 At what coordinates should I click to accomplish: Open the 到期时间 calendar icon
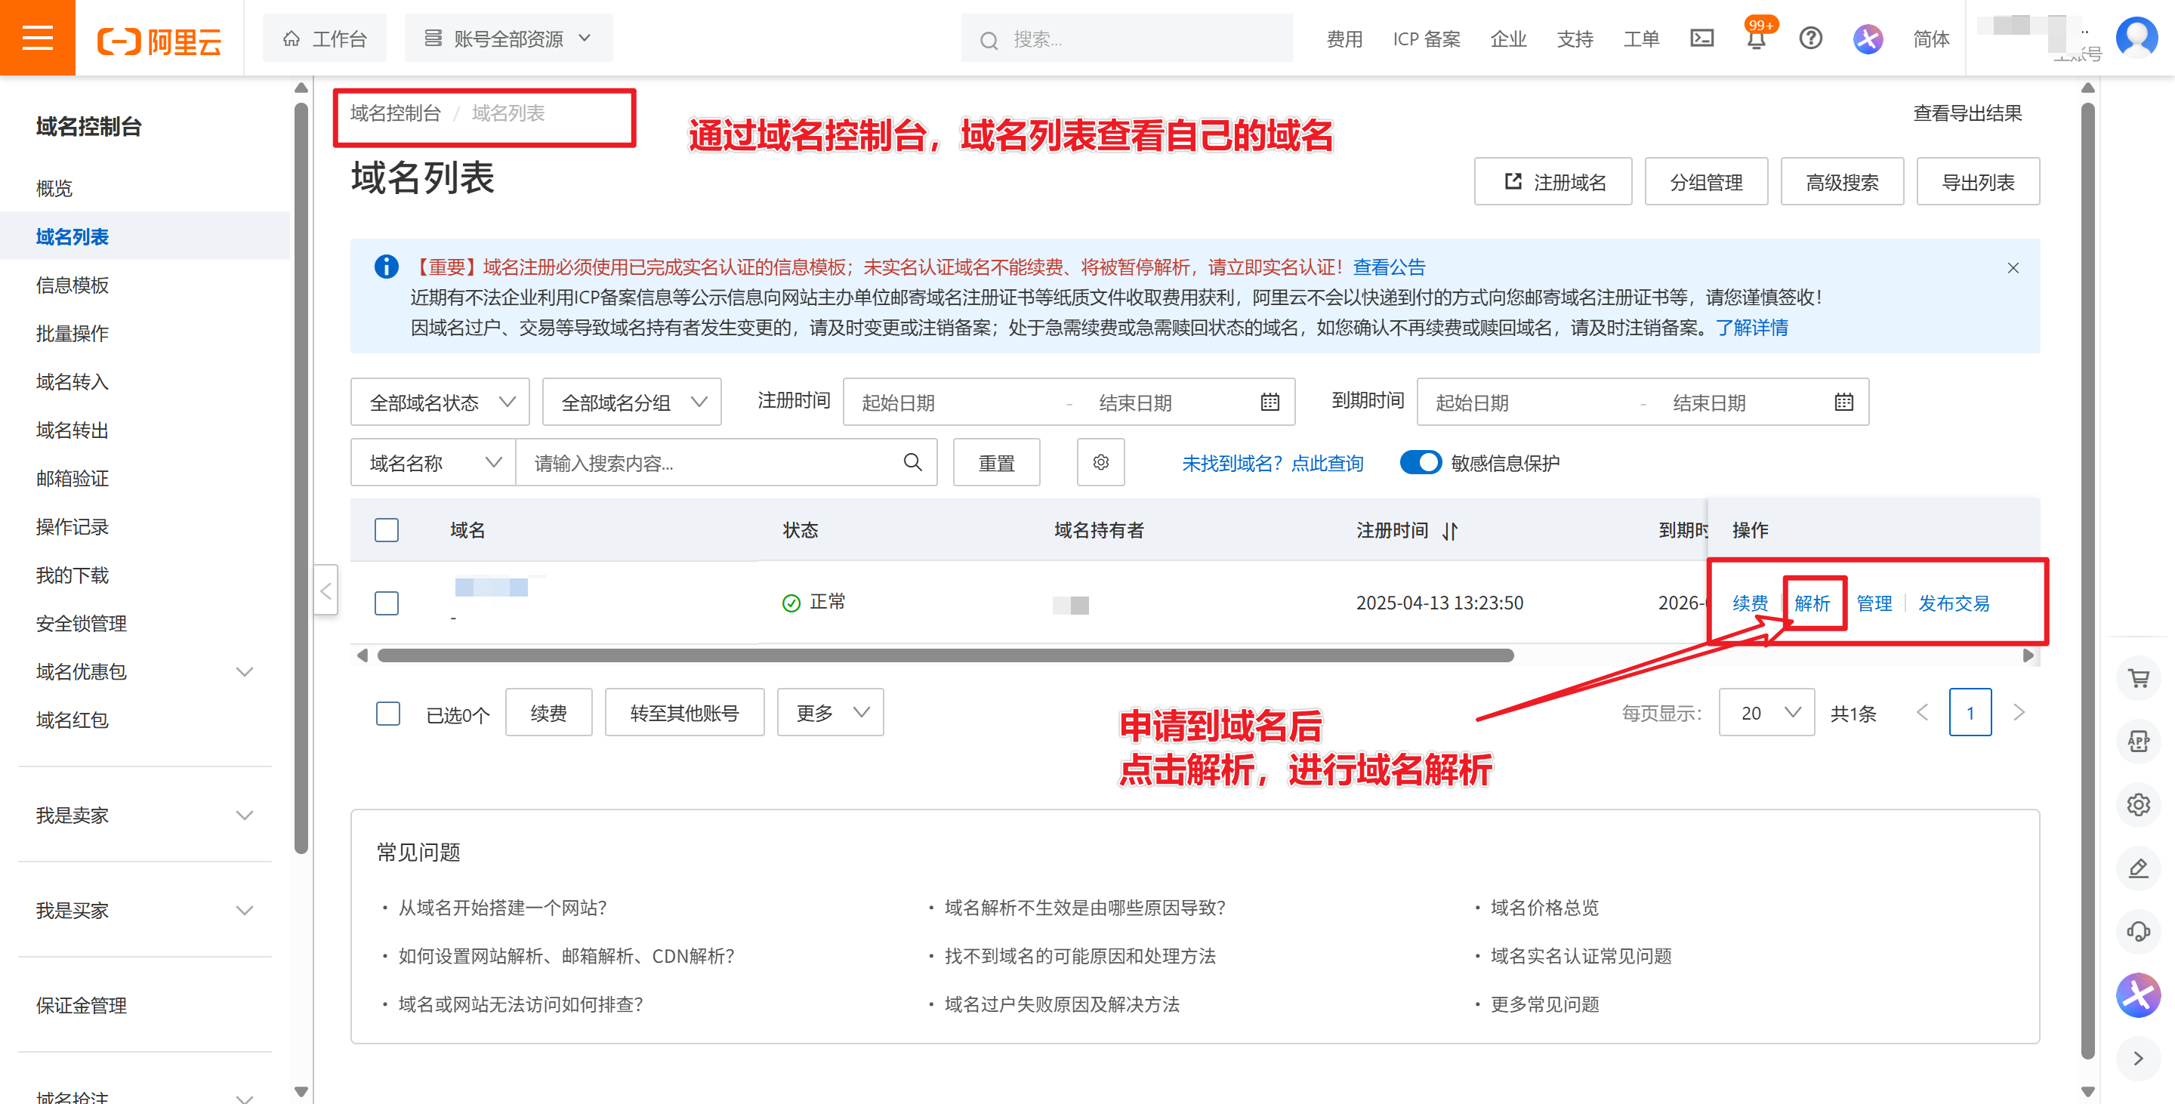1844,402
